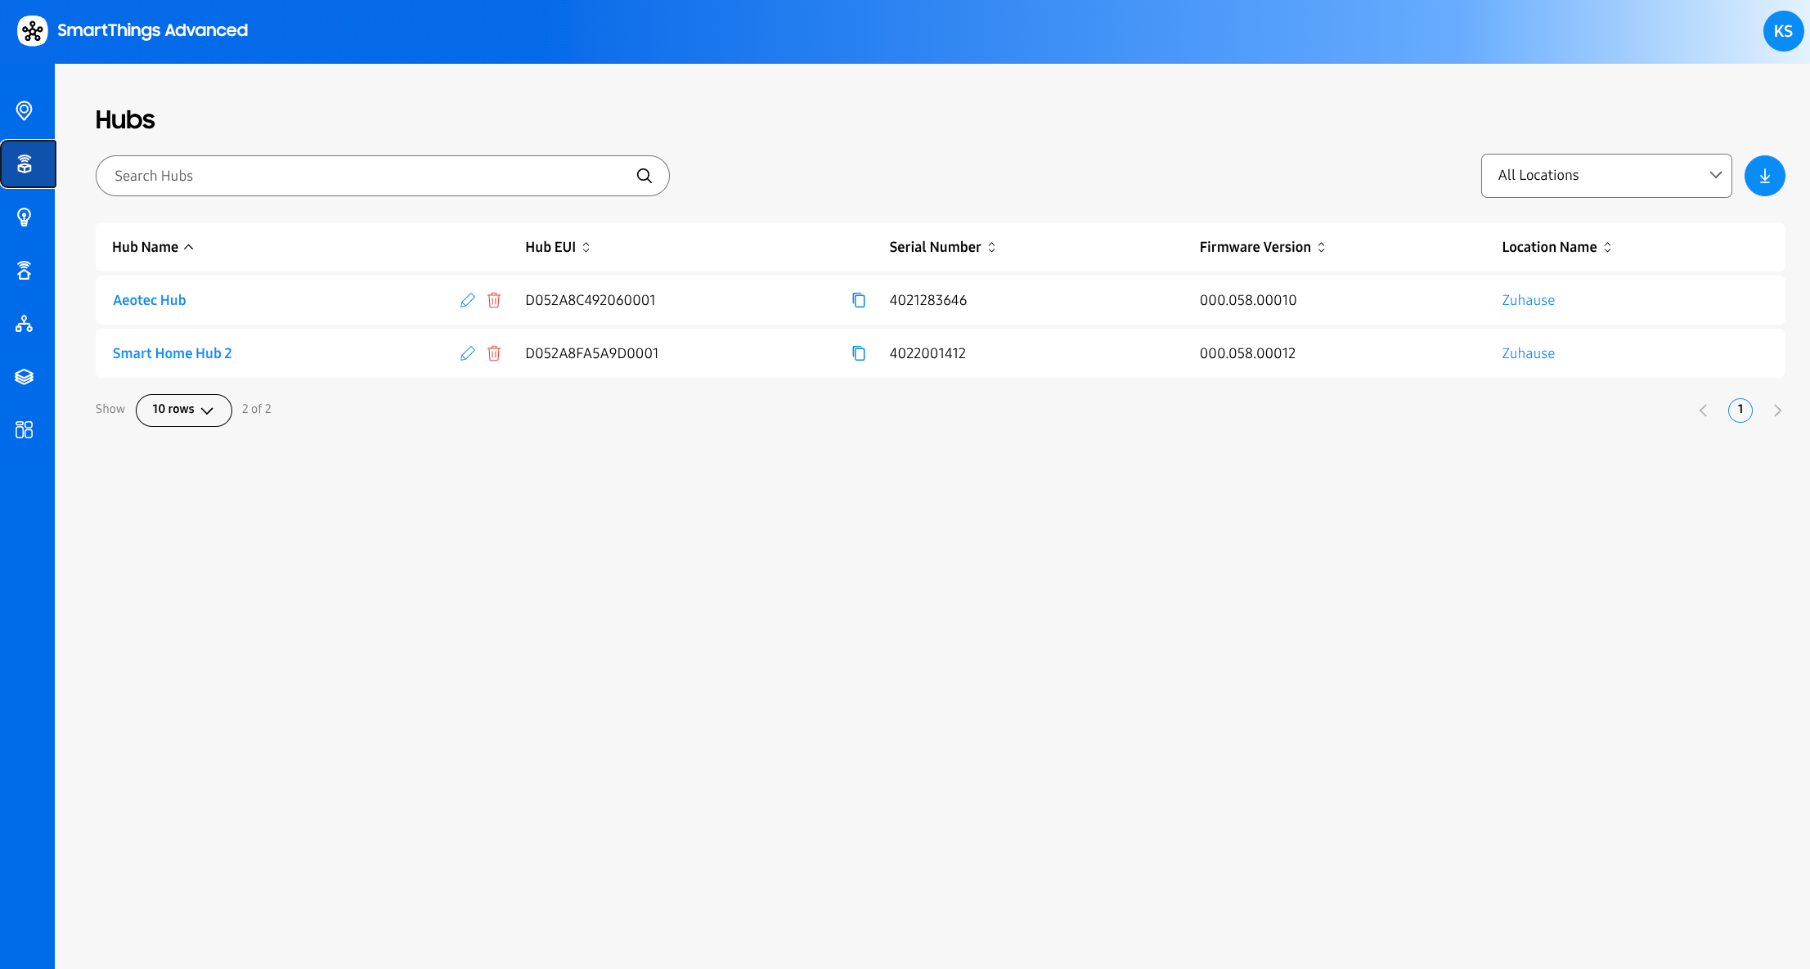Image resolution: width=1810 pixels, height=969 pixels.
Task: Open Zuhause location for Smart Home Hub 2
Action: pyautogui.click(x=1528, y=353)
